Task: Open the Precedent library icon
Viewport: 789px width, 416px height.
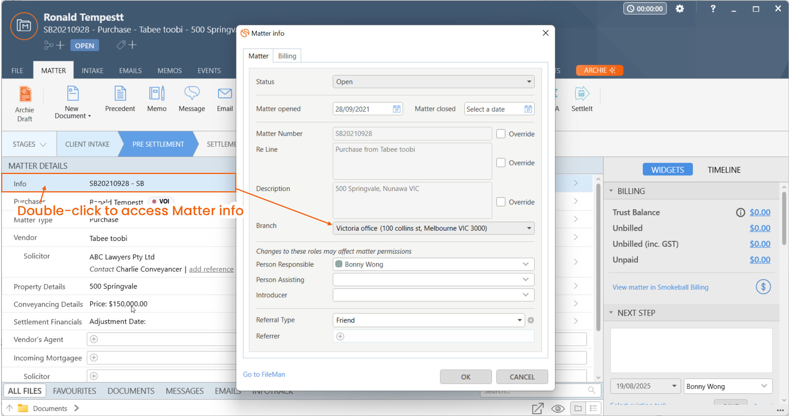Action: (120, 100)
